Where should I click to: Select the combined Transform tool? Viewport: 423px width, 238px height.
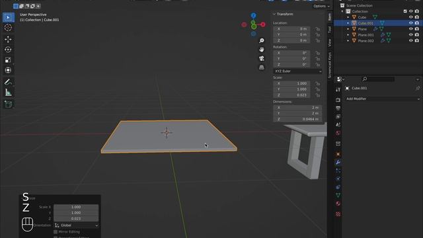click(x=8, y=70)
